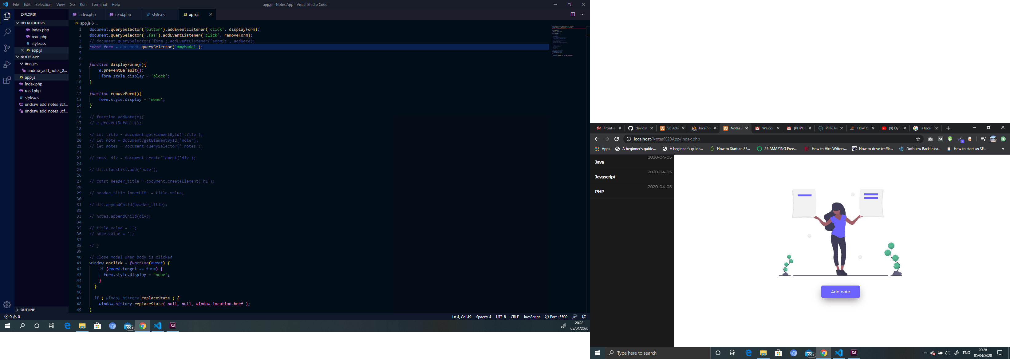Show hidden system tray icons
This screenshot has height=359, width=1010.
(925, 353)
